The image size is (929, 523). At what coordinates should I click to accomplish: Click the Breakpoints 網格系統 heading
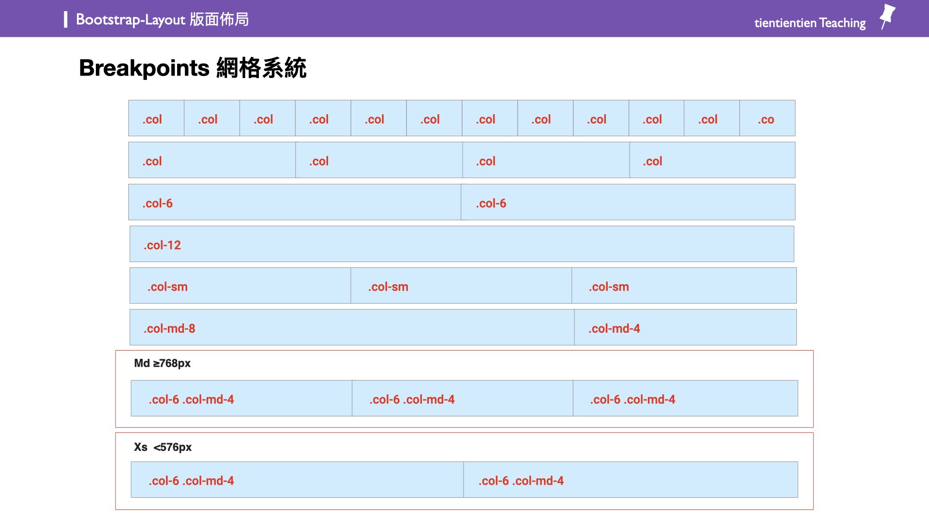193,68
